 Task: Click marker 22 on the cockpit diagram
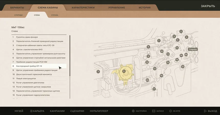(x=147, y=80)
